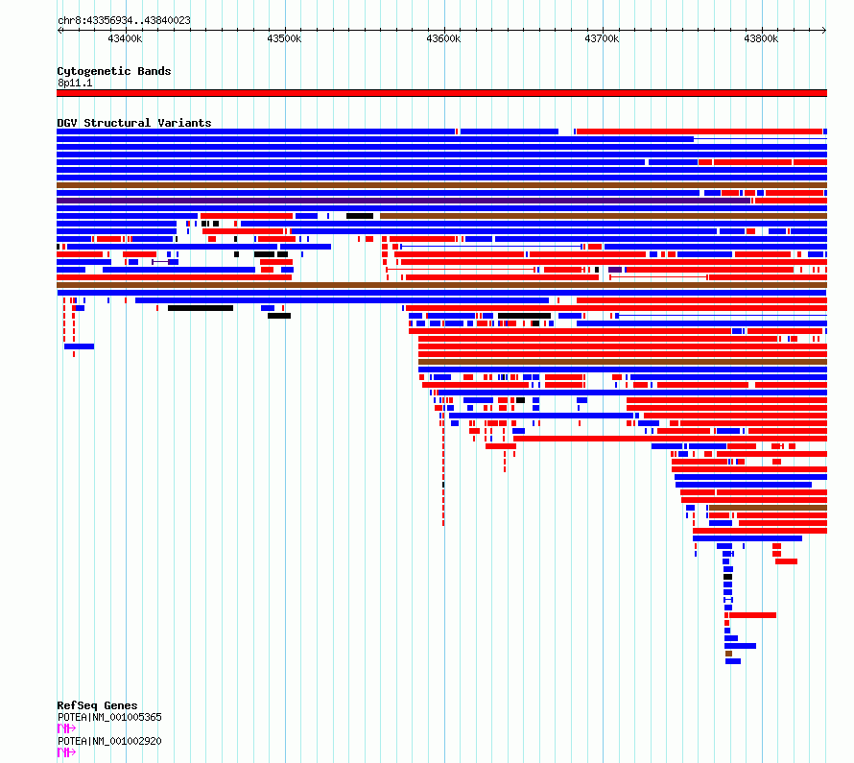Click the wide black variant bar near 43450k

(201, 308)
